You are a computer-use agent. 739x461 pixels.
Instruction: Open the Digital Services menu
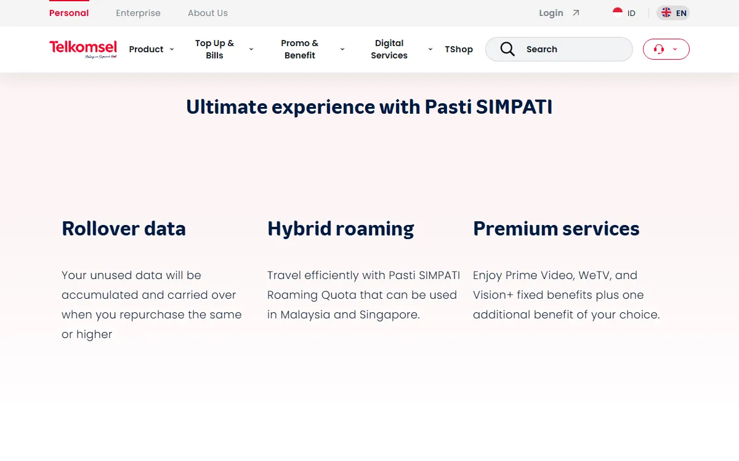pyautogui.click(x=389, y=49)
